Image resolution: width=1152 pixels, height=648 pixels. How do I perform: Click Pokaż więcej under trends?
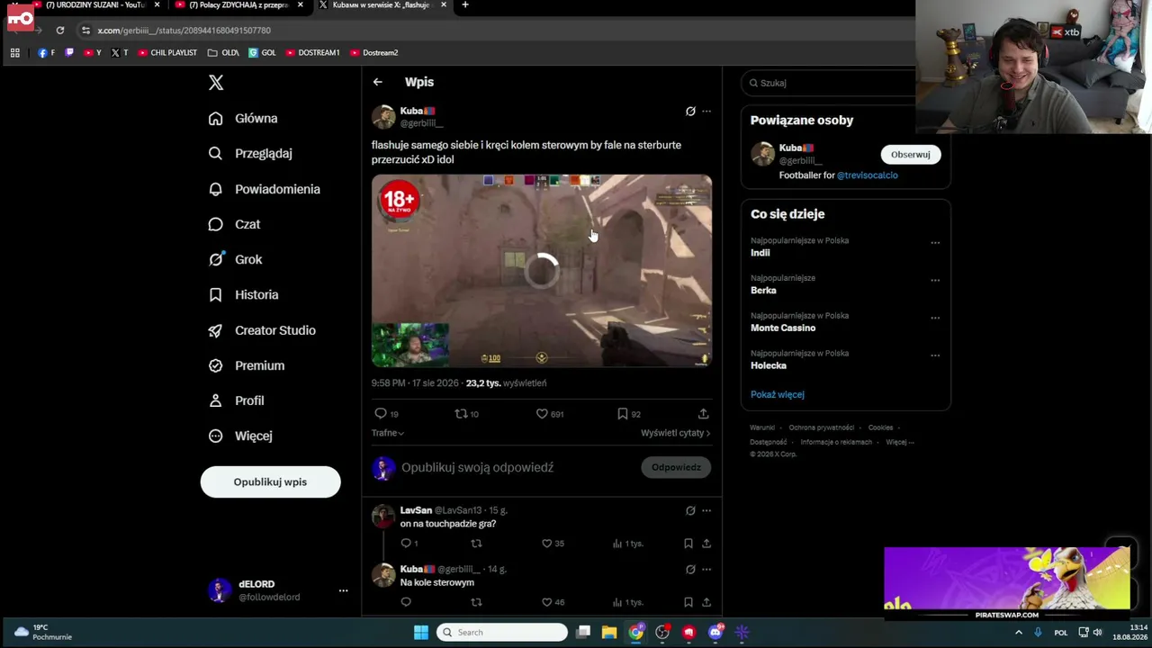click(778, 394)
